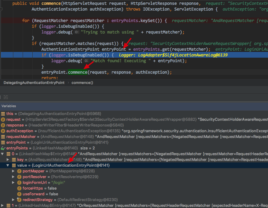
Task: Click the parameter icon beside authException
Action: (3, 131)
